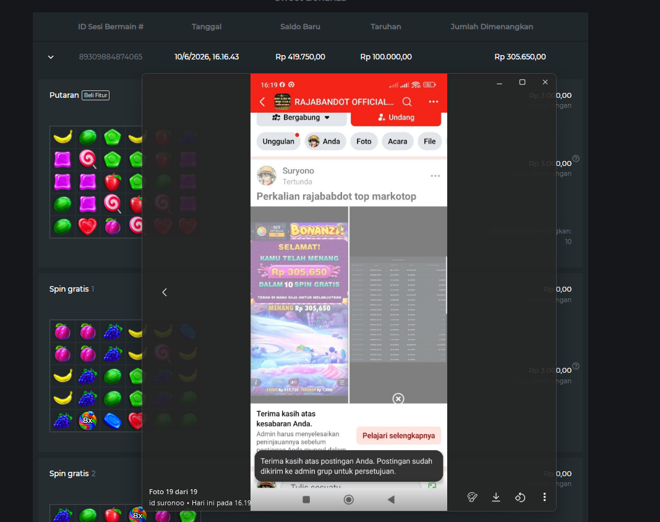
Task: Click the Rp 305.650,00 winnings value
Action: (520, 57)
